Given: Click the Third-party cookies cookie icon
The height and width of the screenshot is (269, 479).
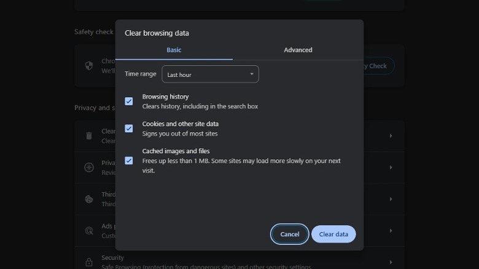Looking at the screenshot, I should tap(89, 199).
